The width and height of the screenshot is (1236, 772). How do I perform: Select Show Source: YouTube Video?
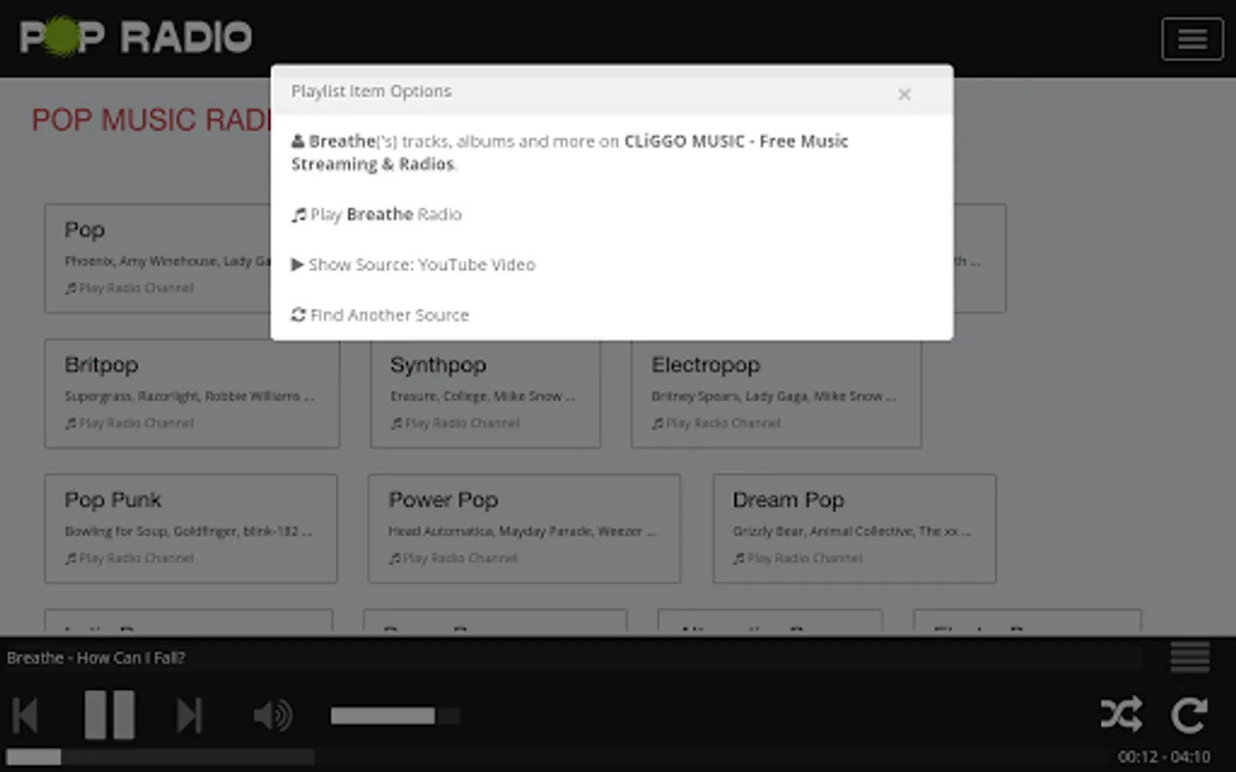pyautogui.click(x=413, y=265)
